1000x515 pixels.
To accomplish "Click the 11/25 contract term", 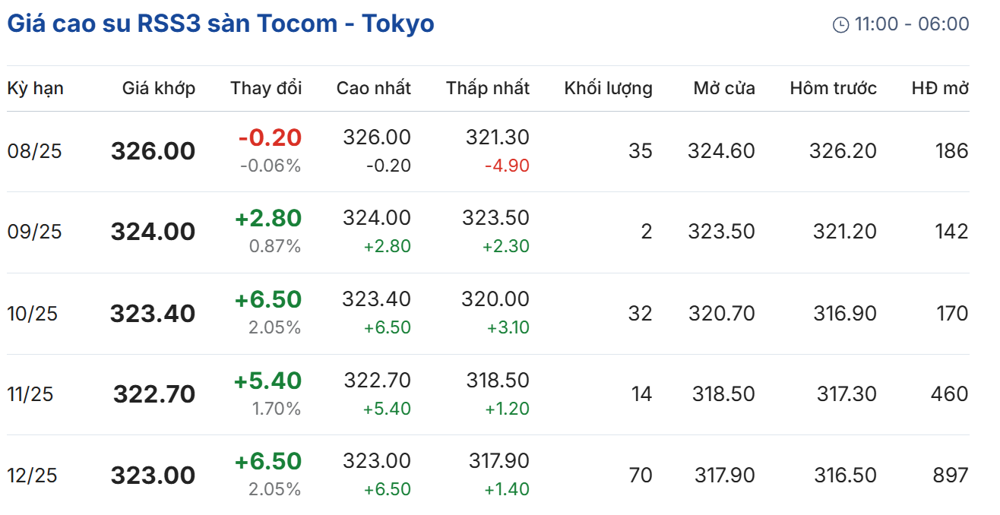I will point(30,394).
